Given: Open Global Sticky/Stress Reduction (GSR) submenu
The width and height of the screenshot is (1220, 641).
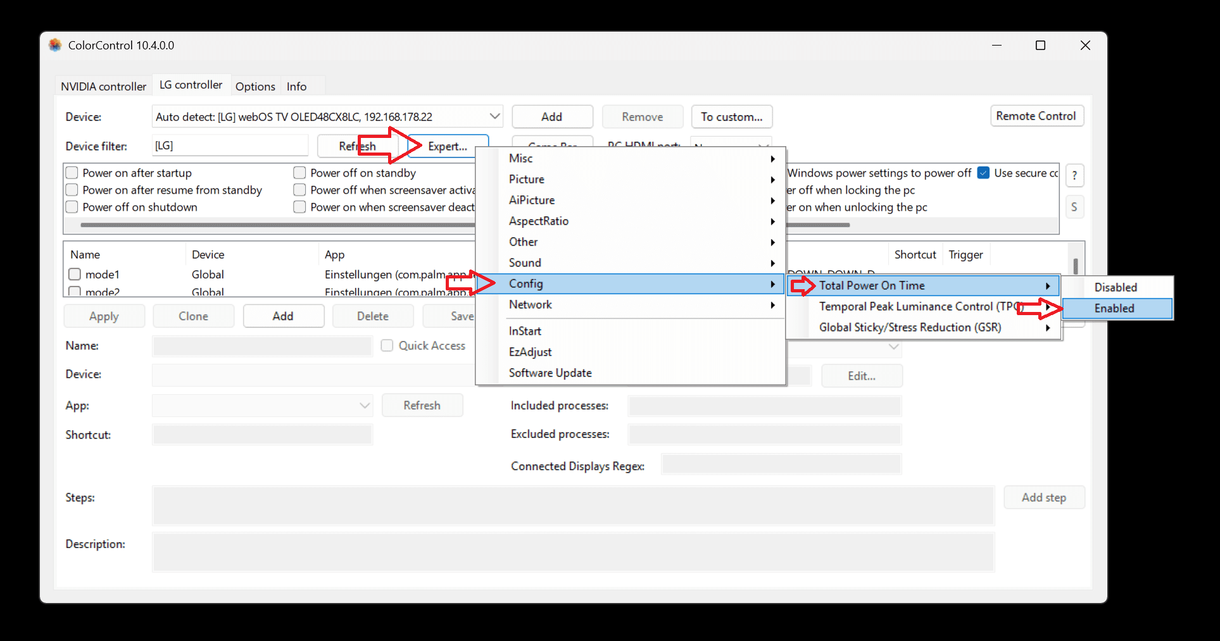Looking at the screenshot, I should click(924, 327).
